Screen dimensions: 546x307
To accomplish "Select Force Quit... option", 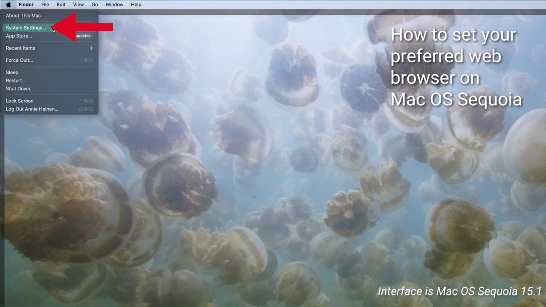I will point(19,60).
